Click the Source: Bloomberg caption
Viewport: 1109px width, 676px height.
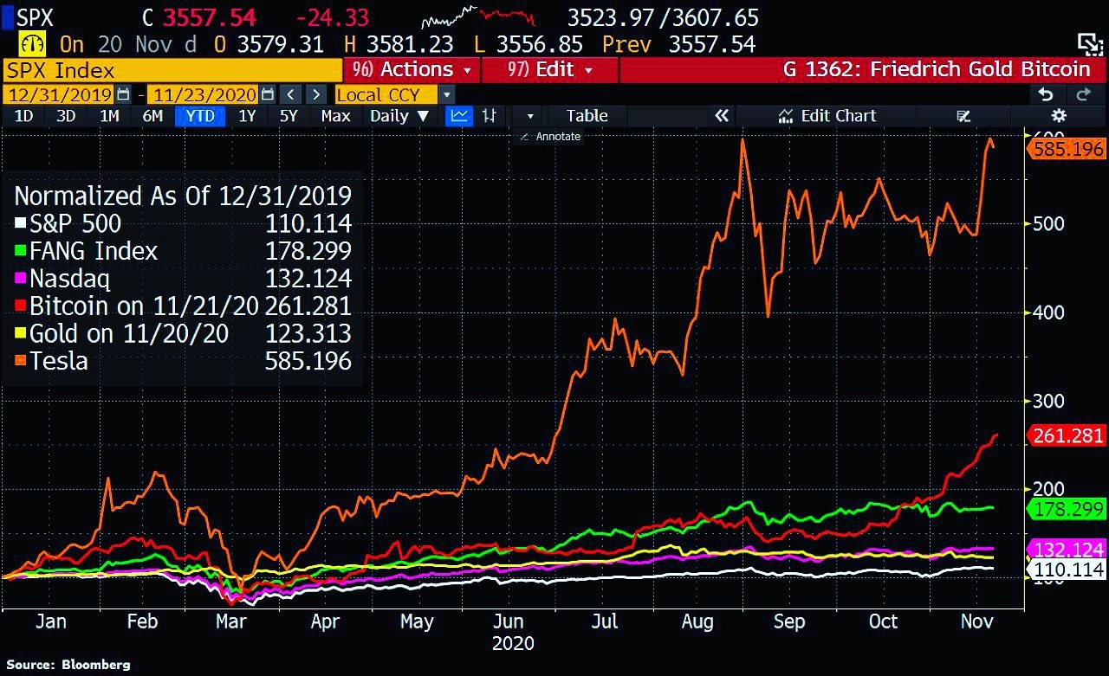point(68,665)
